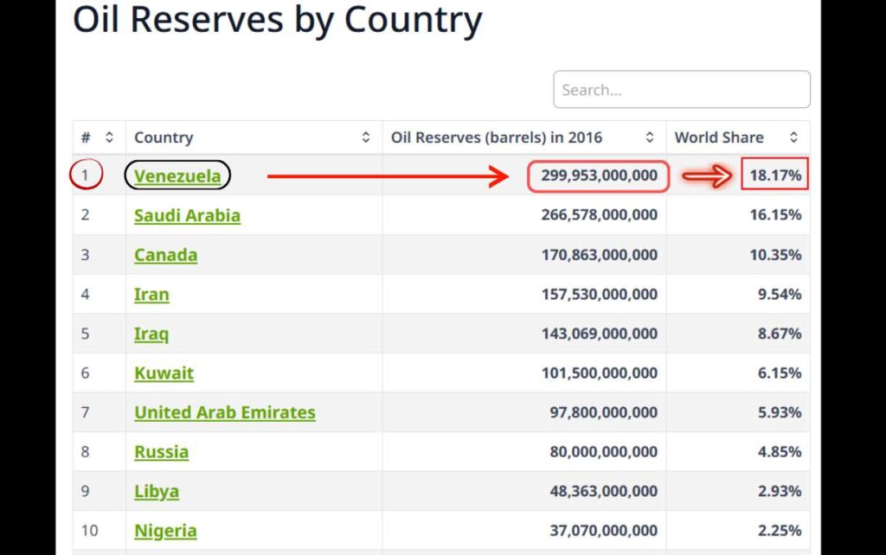The image size is (886, 555).
Task: Click the 18.17% world share cell
Action: pyautogui.click(x=774, y=176)
